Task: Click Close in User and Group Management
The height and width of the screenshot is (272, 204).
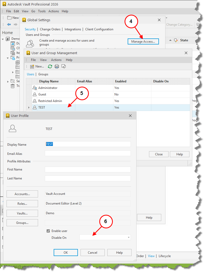Action: 159,154
